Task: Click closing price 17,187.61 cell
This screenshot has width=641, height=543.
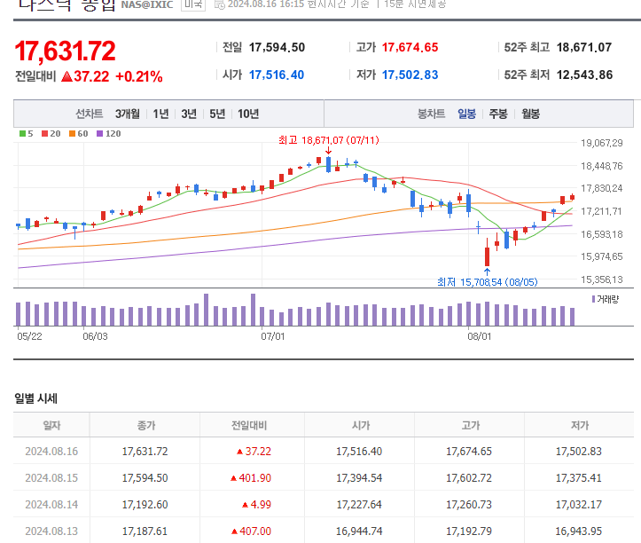Action: (x=145, y=531)
